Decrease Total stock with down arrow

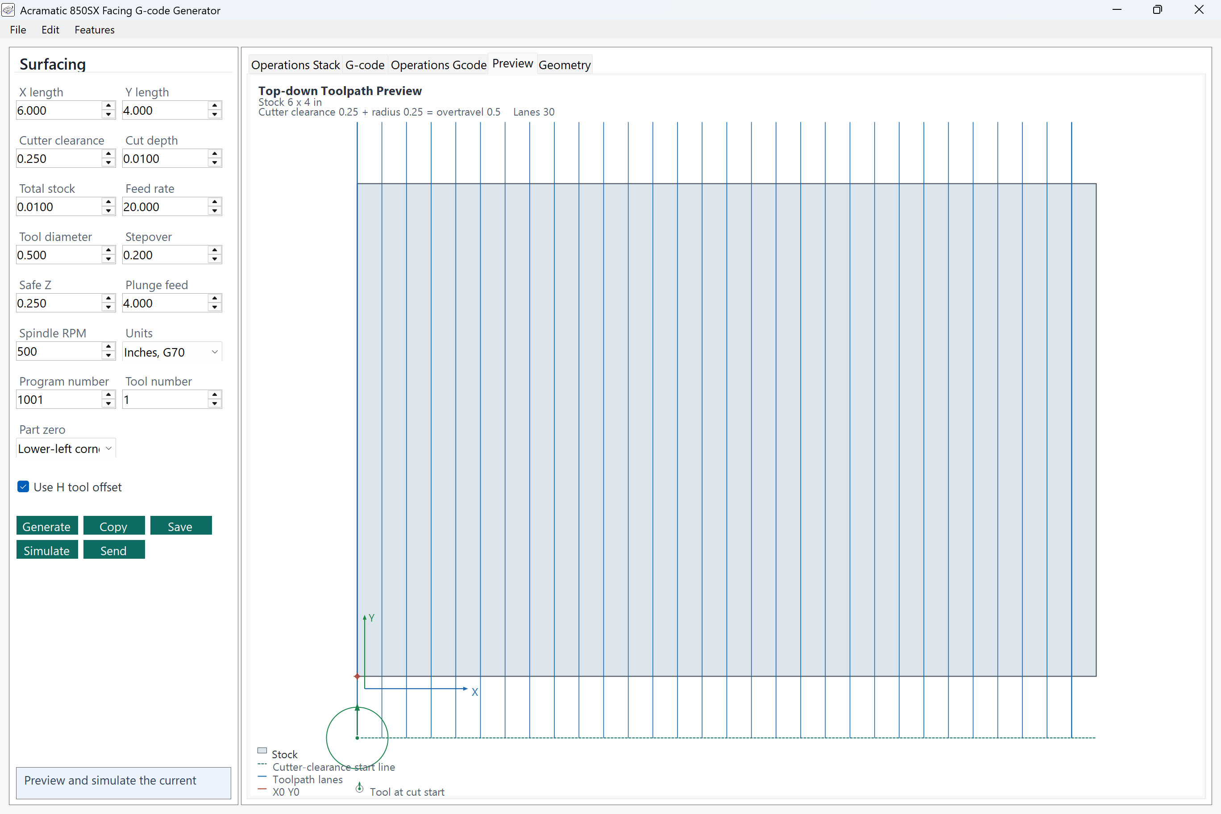pos(108,211)
